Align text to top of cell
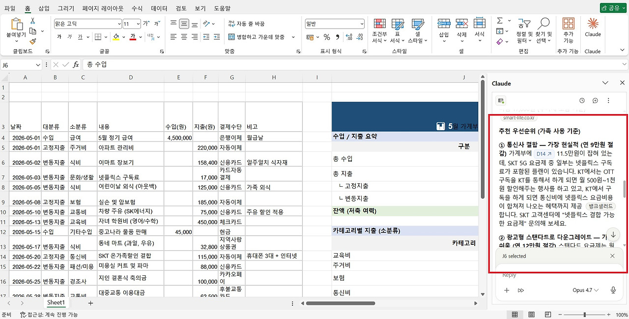Image resolution: width=629 pixels, height=319 pixels. coord(173,23)
